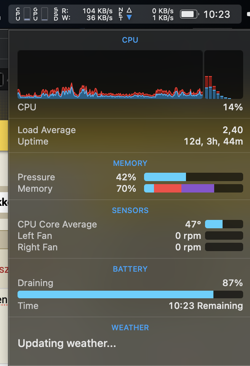Open the Load Average row
The height and width of the screenshot is (366, 250).
pyautogui.click(x=130, y=130)
